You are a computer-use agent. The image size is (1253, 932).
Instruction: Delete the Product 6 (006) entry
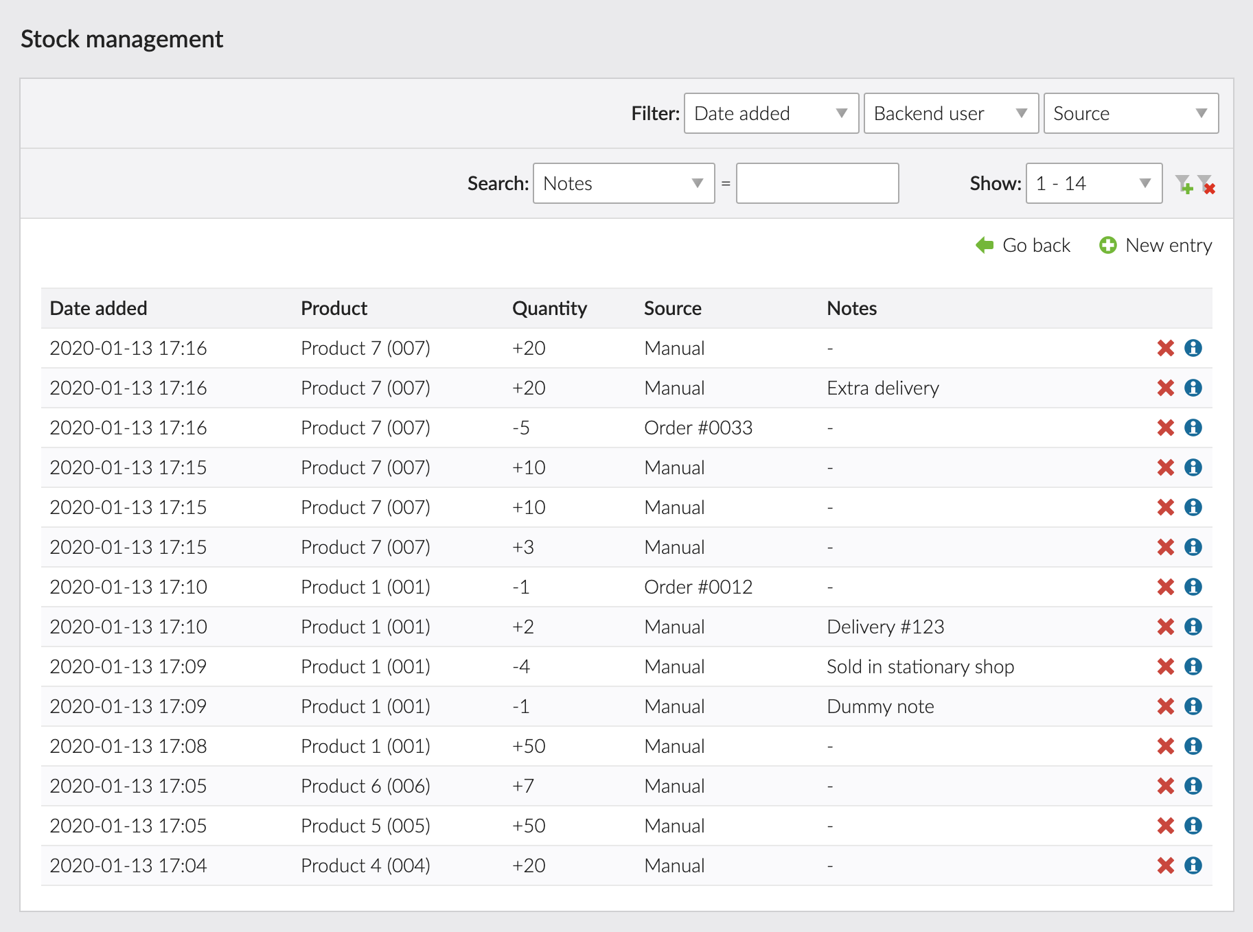pyautogui.click(x=1165, y=786)
